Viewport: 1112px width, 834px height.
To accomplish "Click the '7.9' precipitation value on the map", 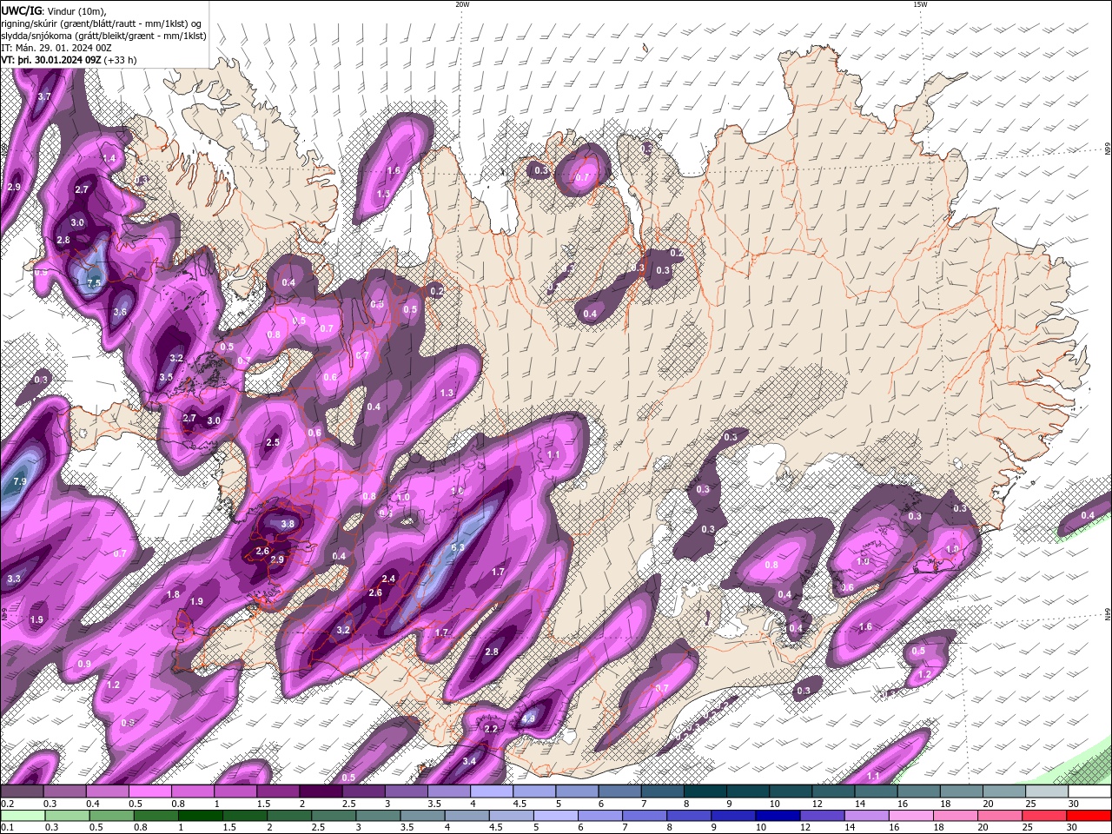I will [20, 481].
